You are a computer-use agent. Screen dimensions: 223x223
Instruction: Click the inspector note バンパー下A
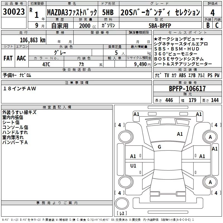point(15,142)
